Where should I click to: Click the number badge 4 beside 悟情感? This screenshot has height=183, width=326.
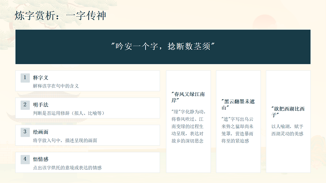25,159
